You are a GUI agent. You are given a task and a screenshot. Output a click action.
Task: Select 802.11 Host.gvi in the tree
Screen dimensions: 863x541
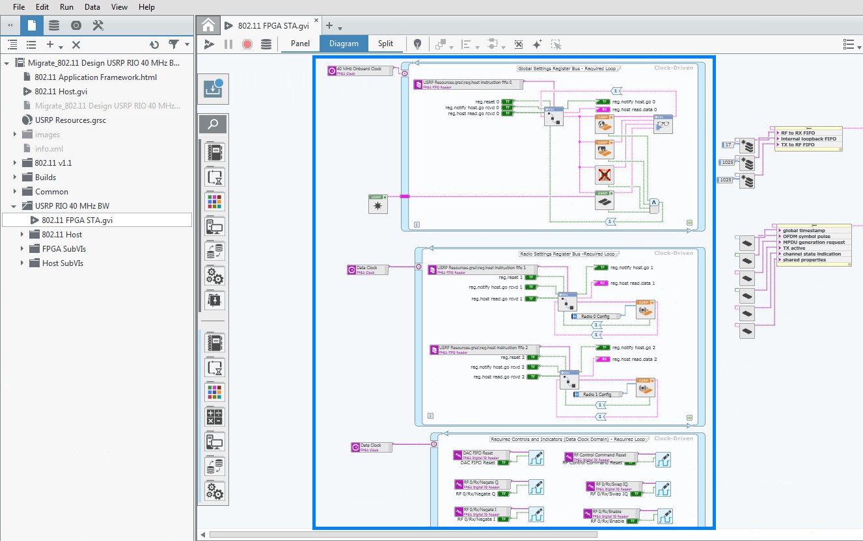[61, 92]
